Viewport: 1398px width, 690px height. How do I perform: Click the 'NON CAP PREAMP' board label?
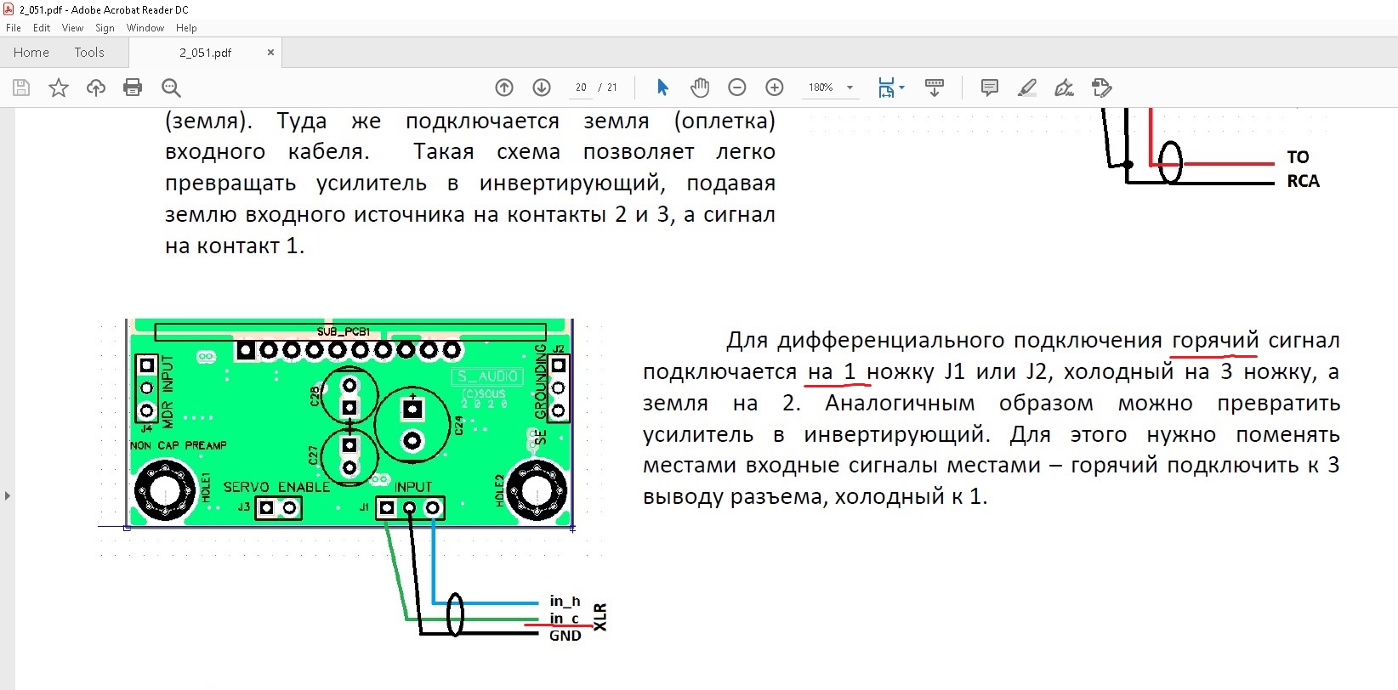click(x=179, y=445)
